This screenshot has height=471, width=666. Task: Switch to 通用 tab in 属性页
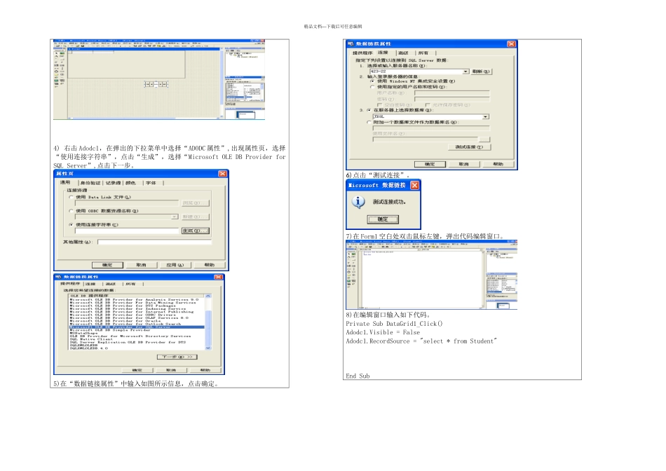[x=66, y=183]
